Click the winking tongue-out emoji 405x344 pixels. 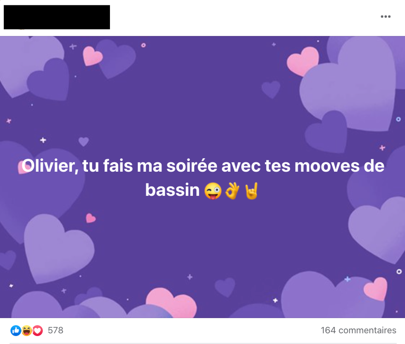213,191
